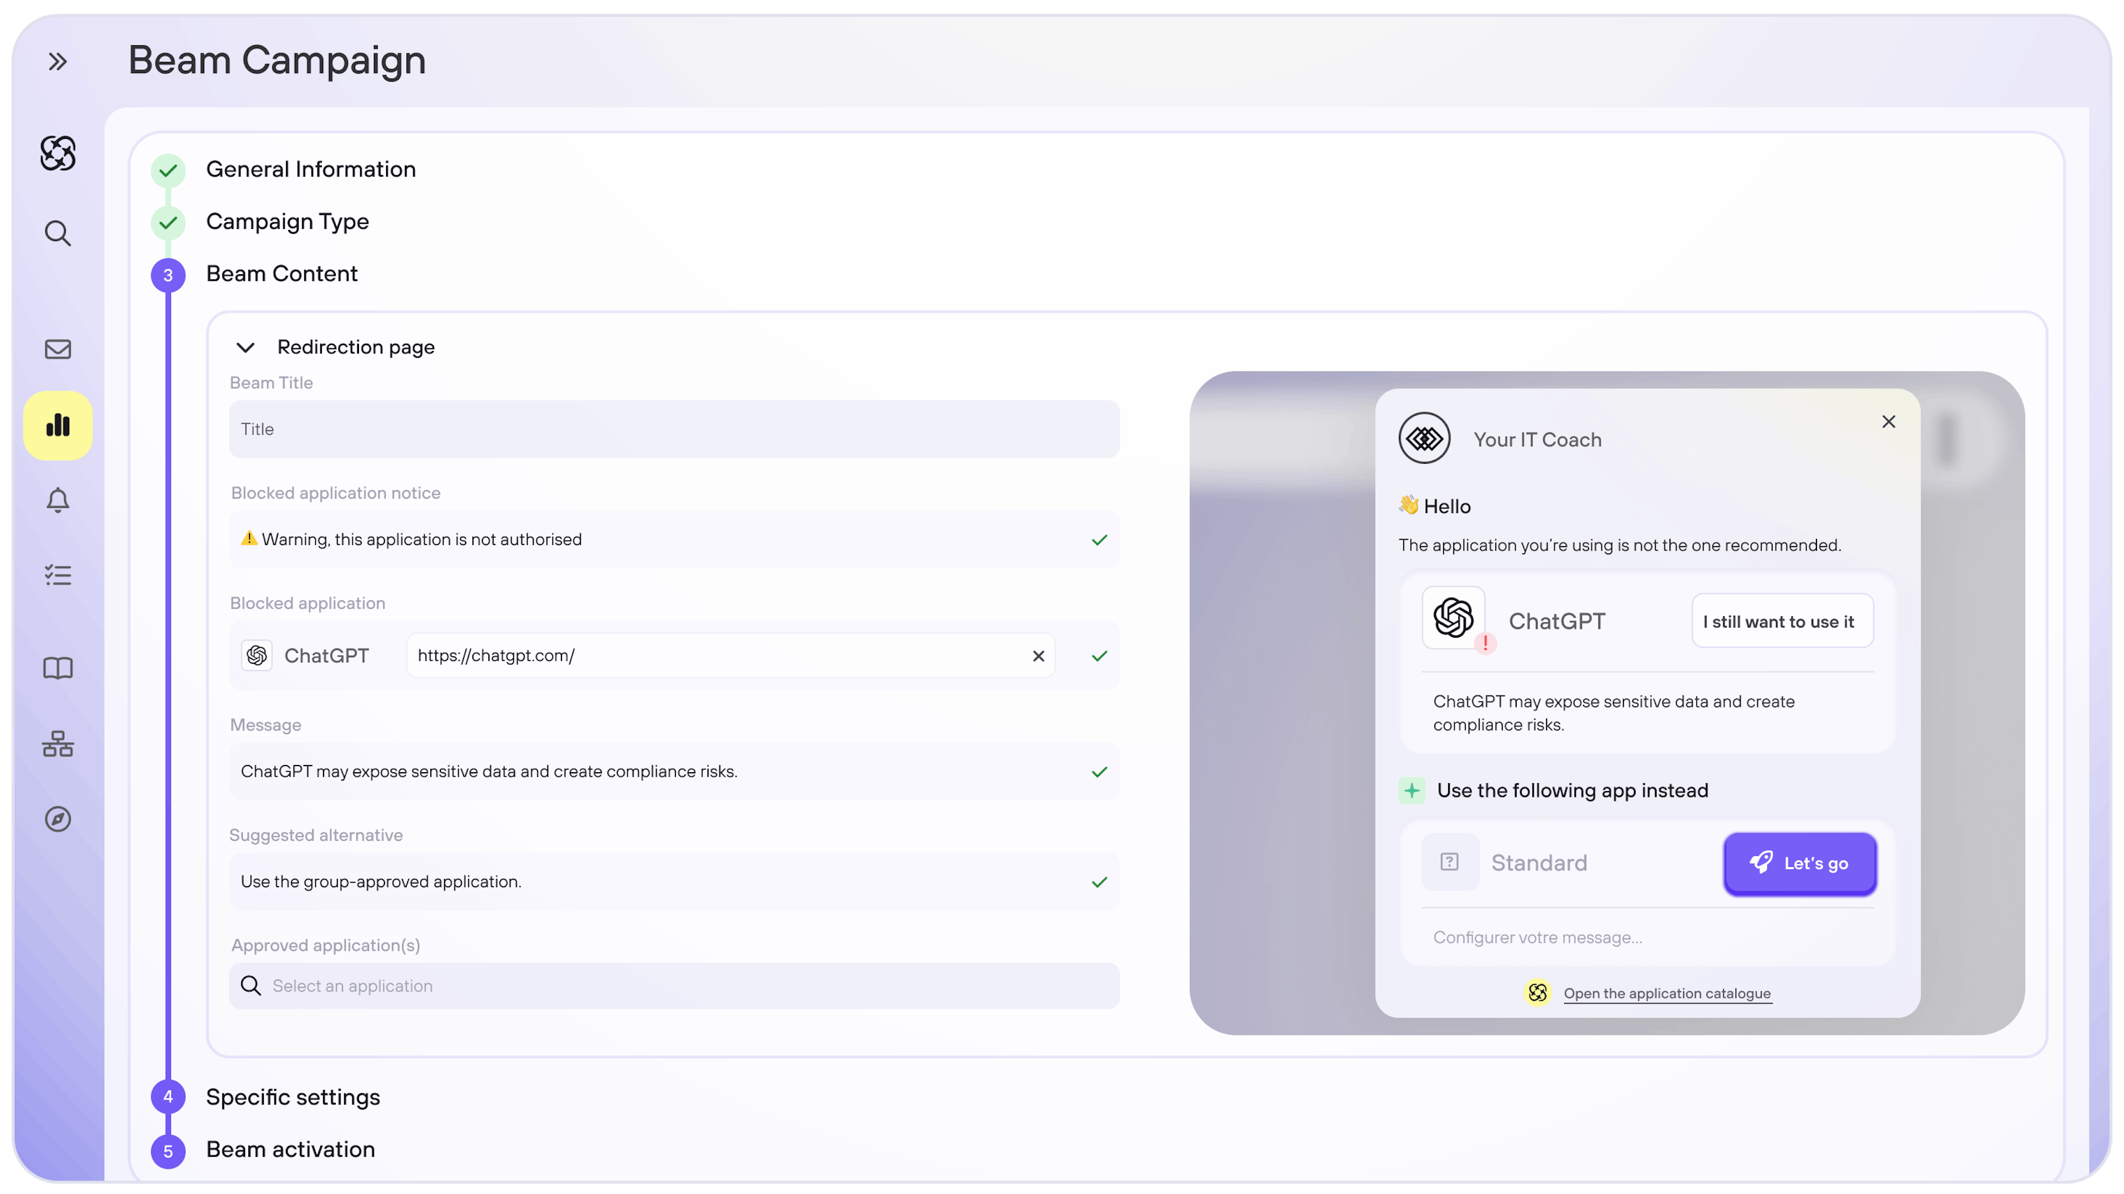Select the bar chart campaigns icon
2124x1194 pixels.
click(x=58, y=425)
